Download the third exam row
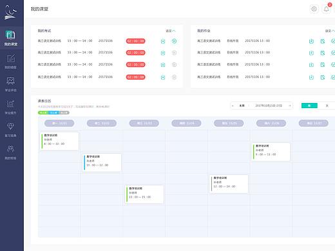 click(163, 64)
